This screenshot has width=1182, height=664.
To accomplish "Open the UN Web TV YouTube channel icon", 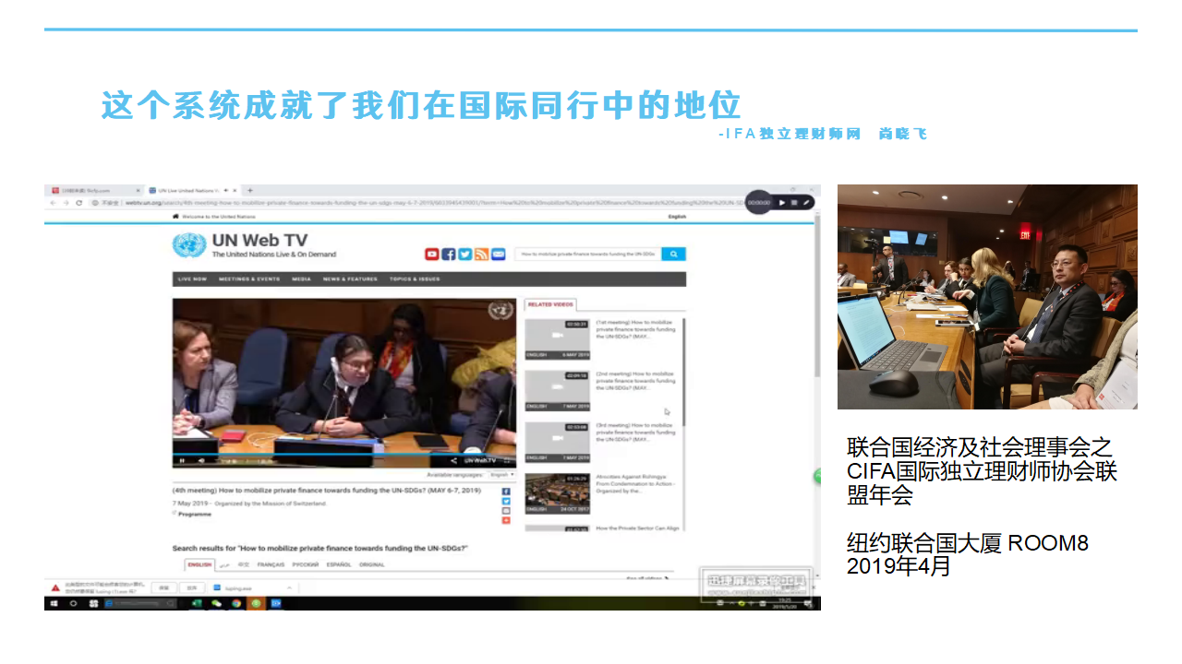I will pos(431,255).
